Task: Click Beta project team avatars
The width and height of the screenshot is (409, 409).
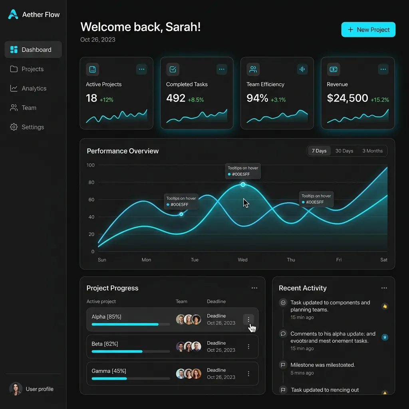Action: (189, 347)
